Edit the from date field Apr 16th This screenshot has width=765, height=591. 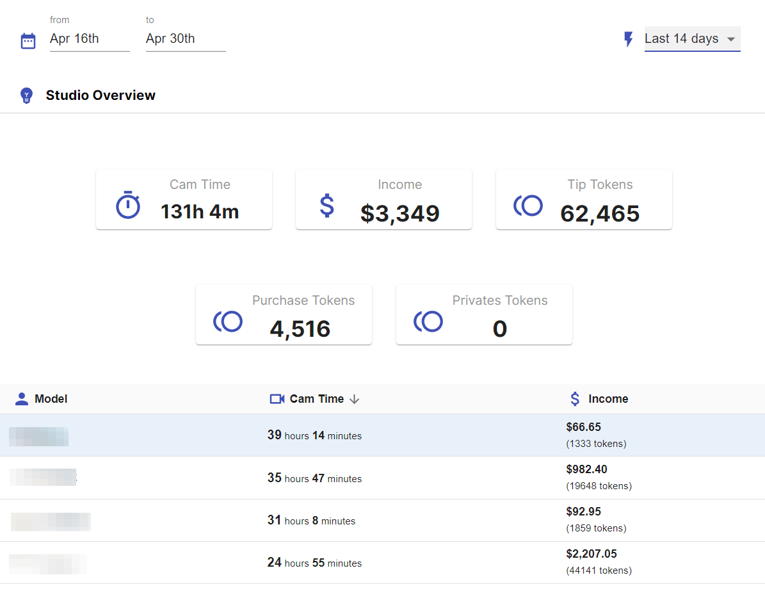(x=89, y=39)
